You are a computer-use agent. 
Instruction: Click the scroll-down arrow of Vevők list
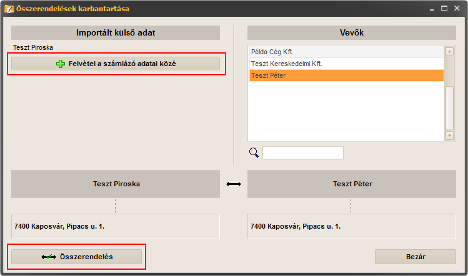[449, 135]
